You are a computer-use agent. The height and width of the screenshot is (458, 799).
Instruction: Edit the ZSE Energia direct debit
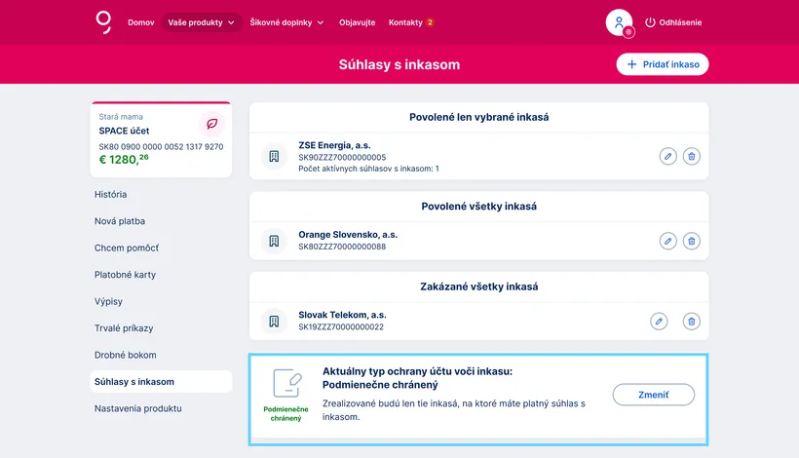[x=667, y=156]
